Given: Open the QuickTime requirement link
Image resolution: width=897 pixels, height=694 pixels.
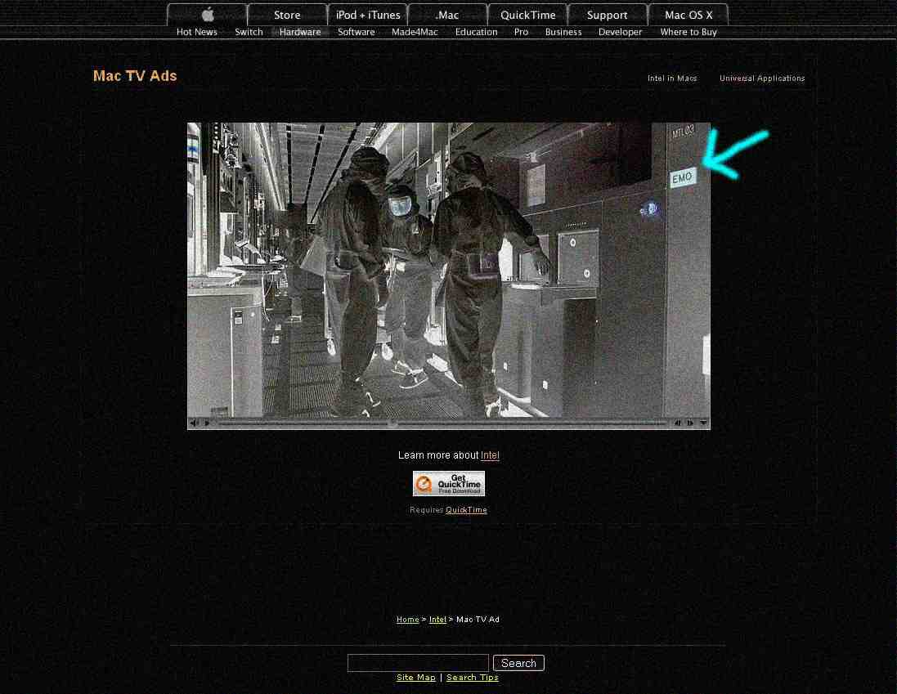Looking at the screenshot, I should point(466,510).
